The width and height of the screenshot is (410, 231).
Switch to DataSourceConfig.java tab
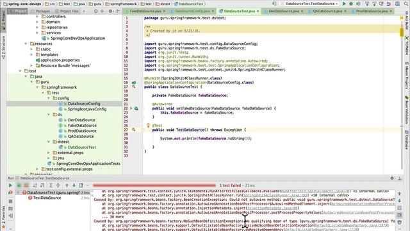[192, 12]
